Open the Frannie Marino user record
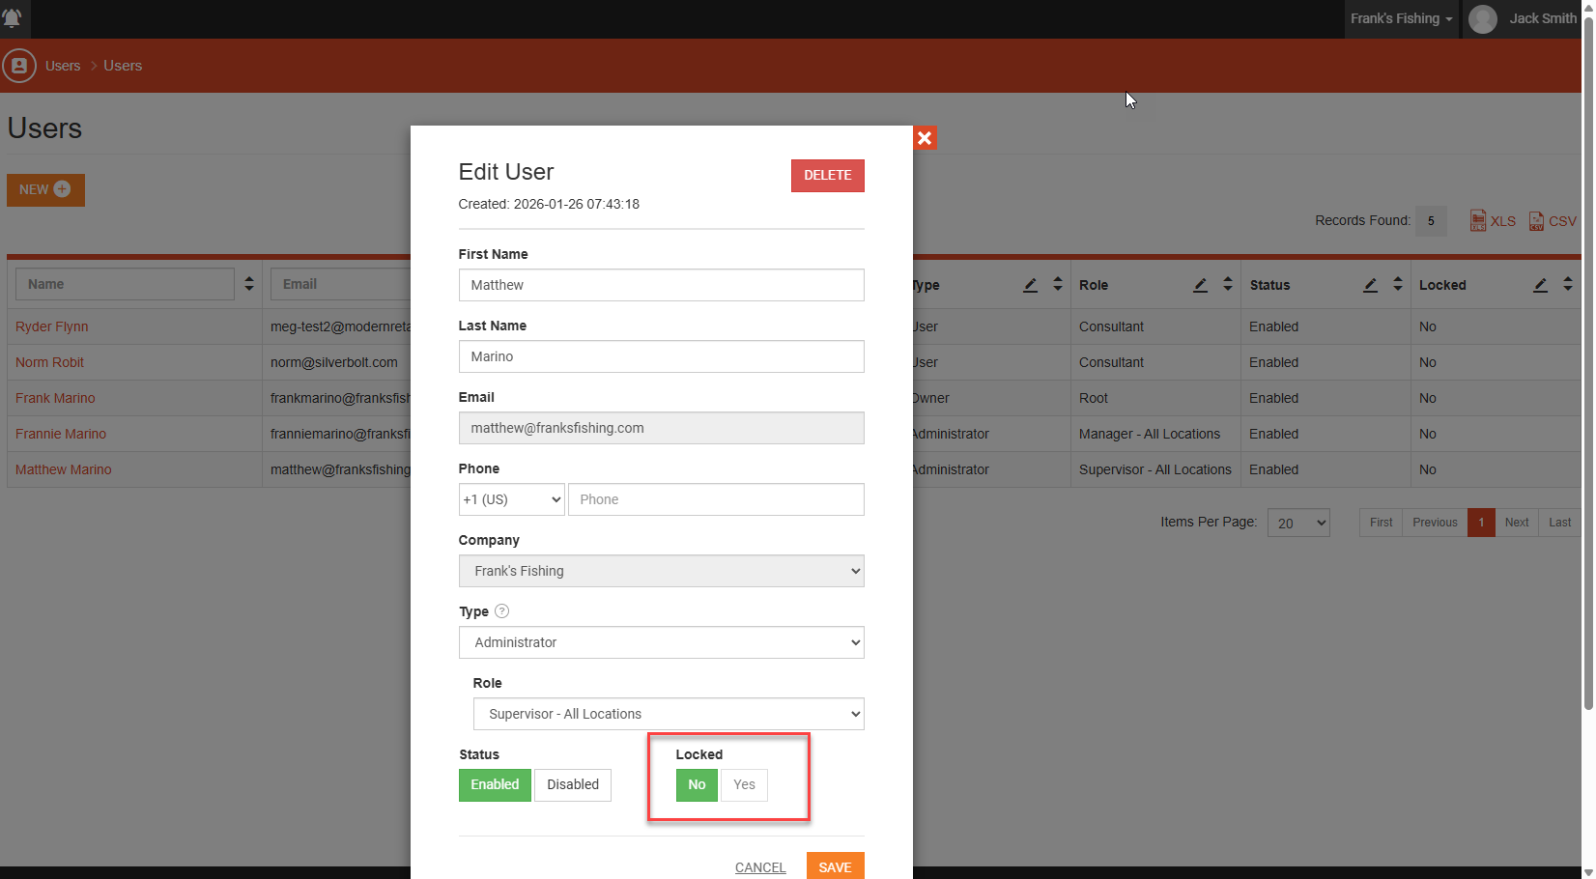 [x=61, y=434]
